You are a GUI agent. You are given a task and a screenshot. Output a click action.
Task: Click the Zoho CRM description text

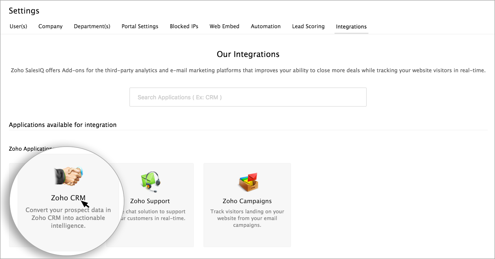[x=68, y=218]
